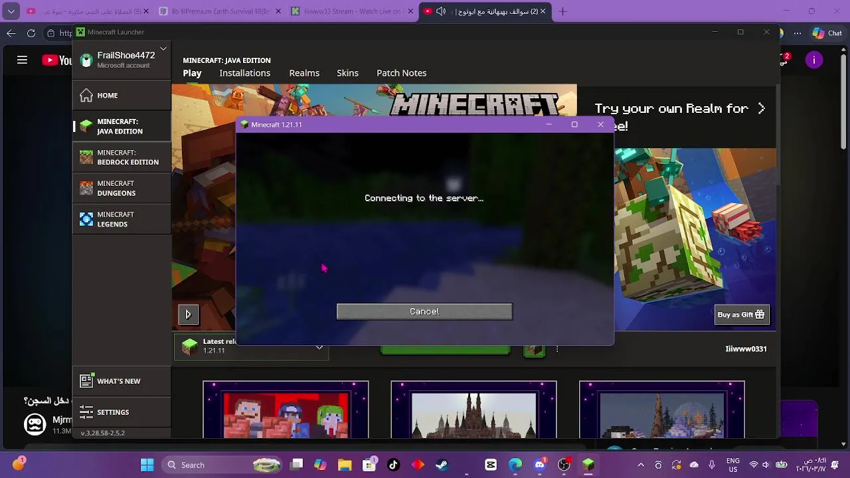This screenshot has width=850, height=478.
Task: Open Microsoft Edge from taskbar
Action: (515, 465)
